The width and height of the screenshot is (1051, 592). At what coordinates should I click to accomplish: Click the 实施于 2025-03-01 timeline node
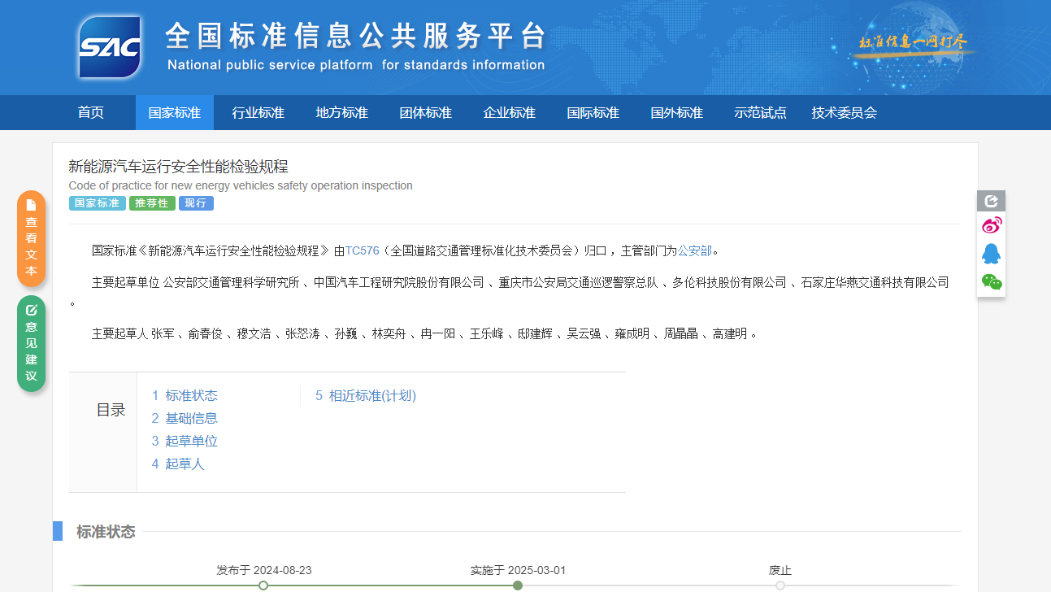[x=518, y=585]
